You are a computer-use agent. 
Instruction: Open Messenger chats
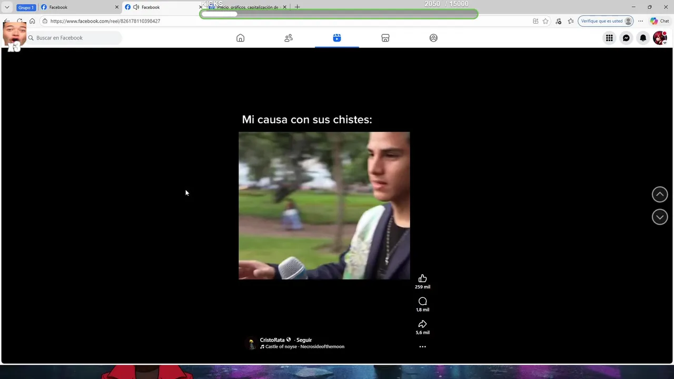click(x=626, y=38)
